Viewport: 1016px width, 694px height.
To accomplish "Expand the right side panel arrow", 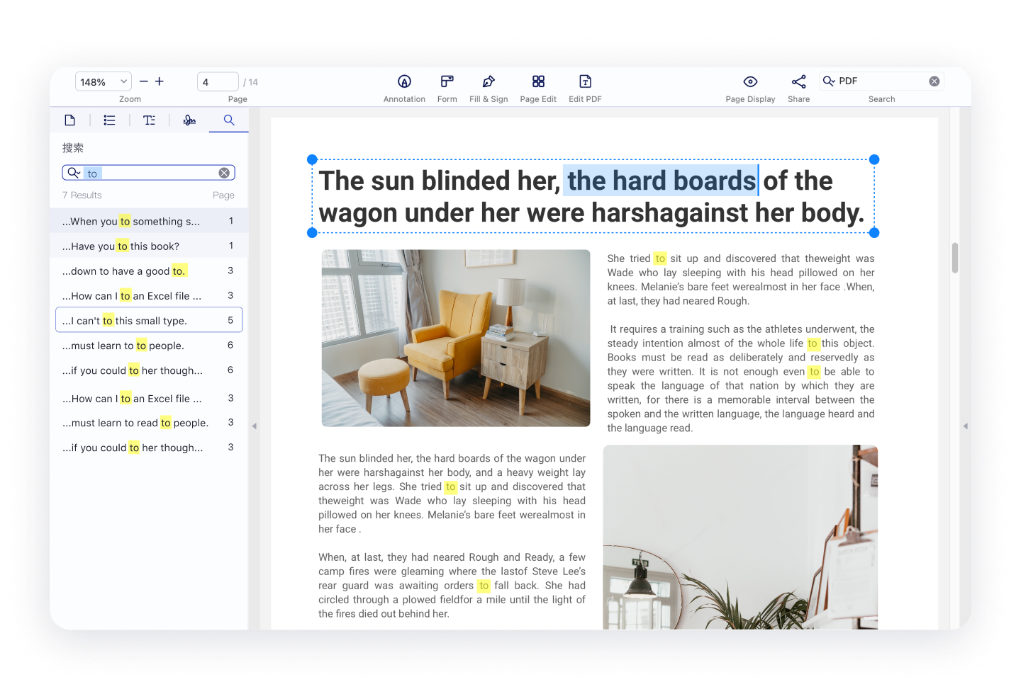I will pyautogui.click(x=965, y=426).
